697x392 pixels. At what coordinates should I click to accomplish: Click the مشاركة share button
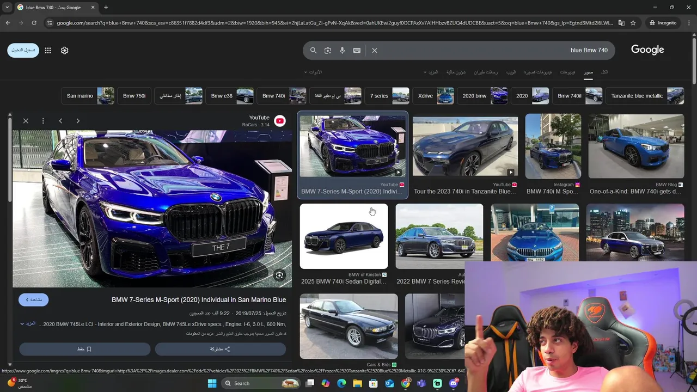[x=220, y=349]
